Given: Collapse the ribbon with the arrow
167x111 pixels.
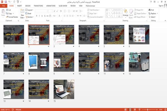Looking at the screenshot, I should (165, 21).
